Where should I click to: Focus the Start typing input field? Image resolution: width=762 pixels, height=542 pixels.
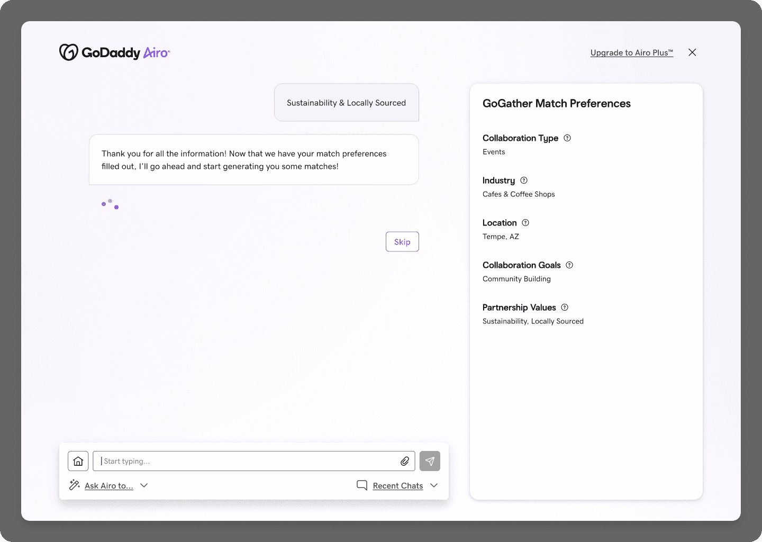point(254,461)
